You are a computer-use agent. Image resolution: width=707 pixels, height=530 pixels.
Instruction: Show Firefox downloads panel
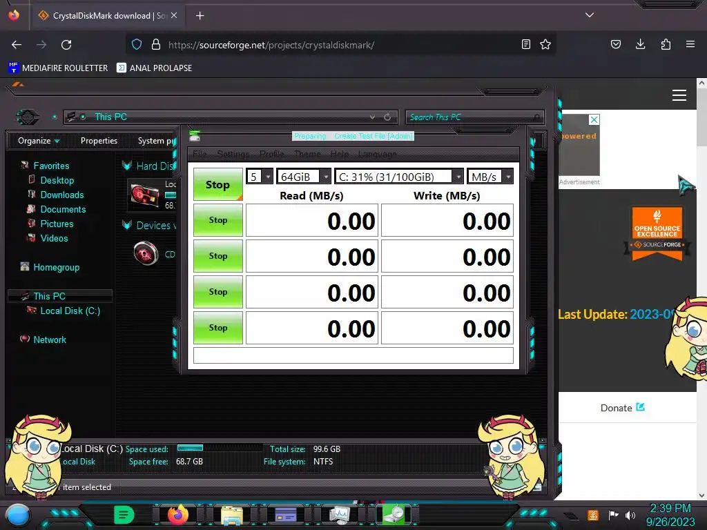pyautogui.click(x=640, y=45)
